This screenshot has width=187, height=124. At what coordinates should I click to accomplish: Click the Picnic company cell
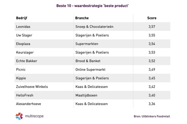pyautogui.click(x=21, y=70)
